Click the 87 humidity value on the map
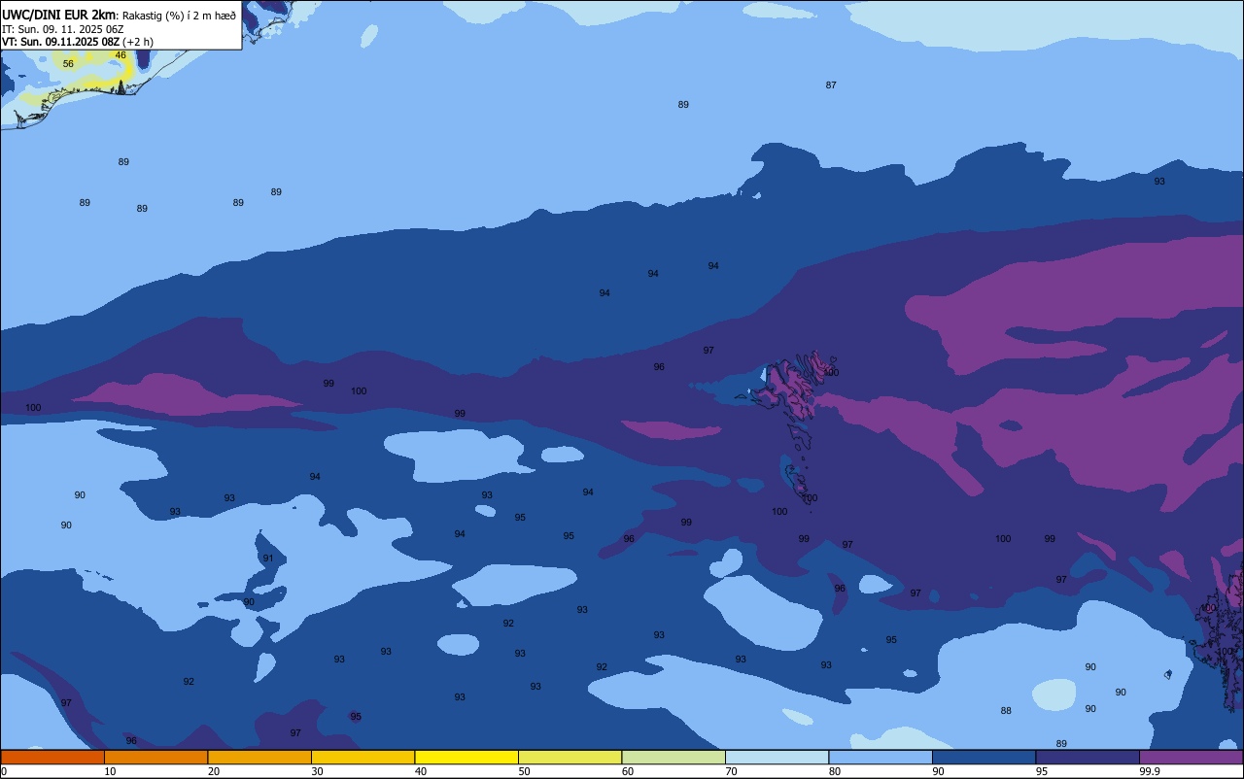The width and height of the screenshot is (1244, 779). [x=831, y=85]
